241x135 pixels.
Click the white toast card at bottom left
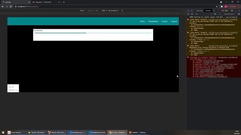pos(13,88)
